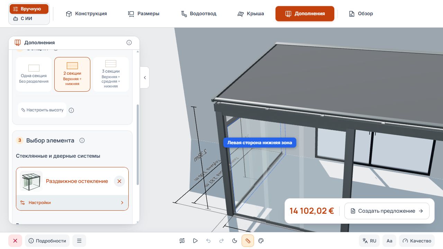The image size is (443, 249).
Task: Select the 2 секции option
Action: click(72, 74)
